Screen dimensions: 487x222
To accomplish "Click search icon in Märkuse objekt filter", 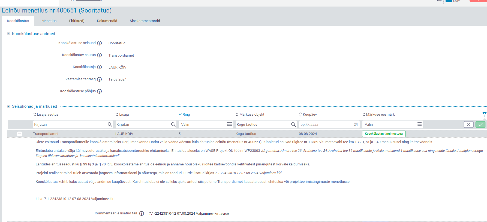I will (293, 124).
